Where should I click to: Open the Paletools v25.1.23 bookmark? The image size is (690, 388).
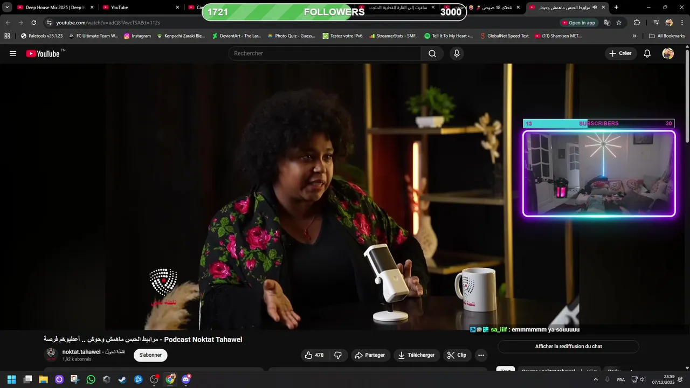(42, 36)
